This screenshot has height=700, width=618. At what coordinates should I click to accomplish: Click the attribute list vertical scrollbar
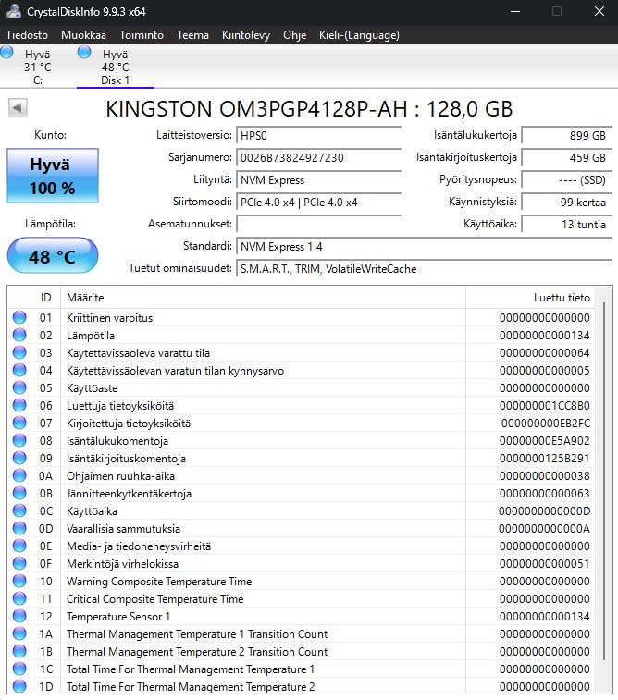[x=604, y=488]
